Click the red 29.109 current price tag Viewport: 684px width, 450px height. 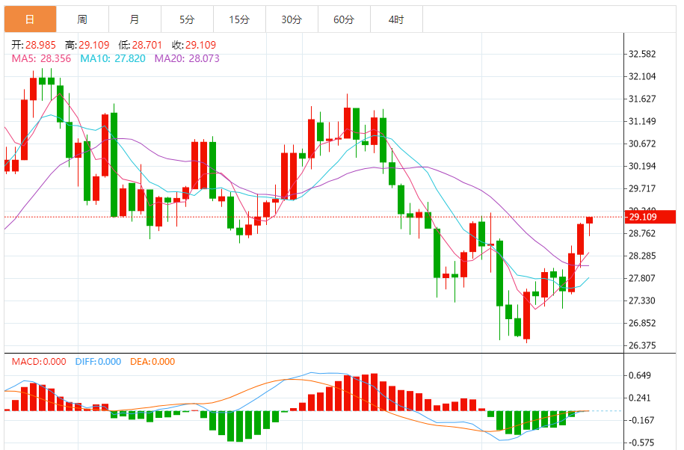click(x=650, y=217)
